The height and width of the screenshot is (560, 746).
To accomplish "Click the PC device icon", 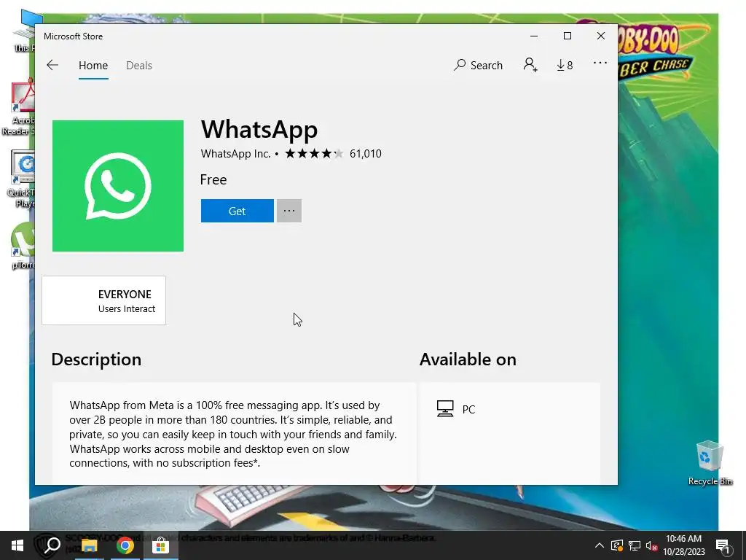I will click(445, 409).
